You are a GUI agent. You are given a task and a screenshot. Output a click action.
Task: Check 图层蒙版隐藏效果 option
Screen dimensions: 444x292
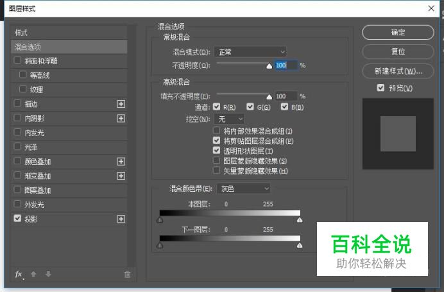tap(217, 160)
